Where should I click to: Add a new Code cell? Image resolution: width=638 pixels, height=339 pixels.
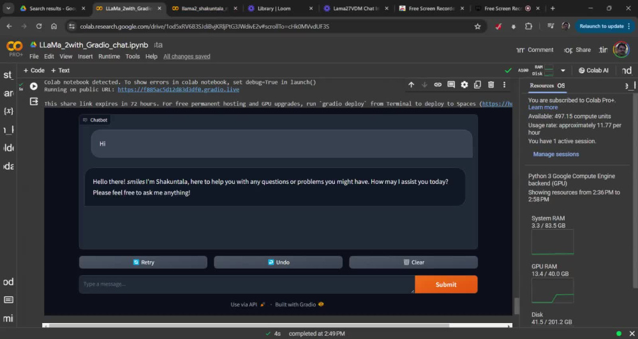click(34, 70)
